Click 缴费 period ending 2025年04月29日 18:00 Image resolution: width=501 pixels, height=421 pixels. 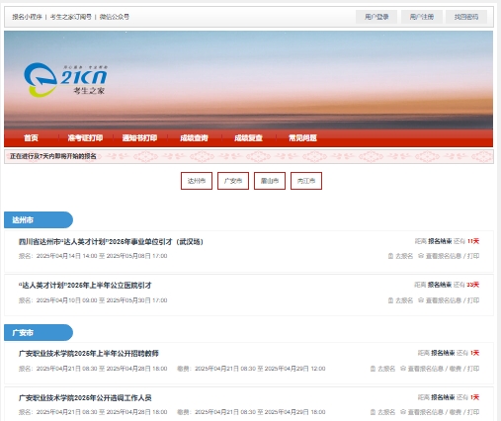point(251,412)
